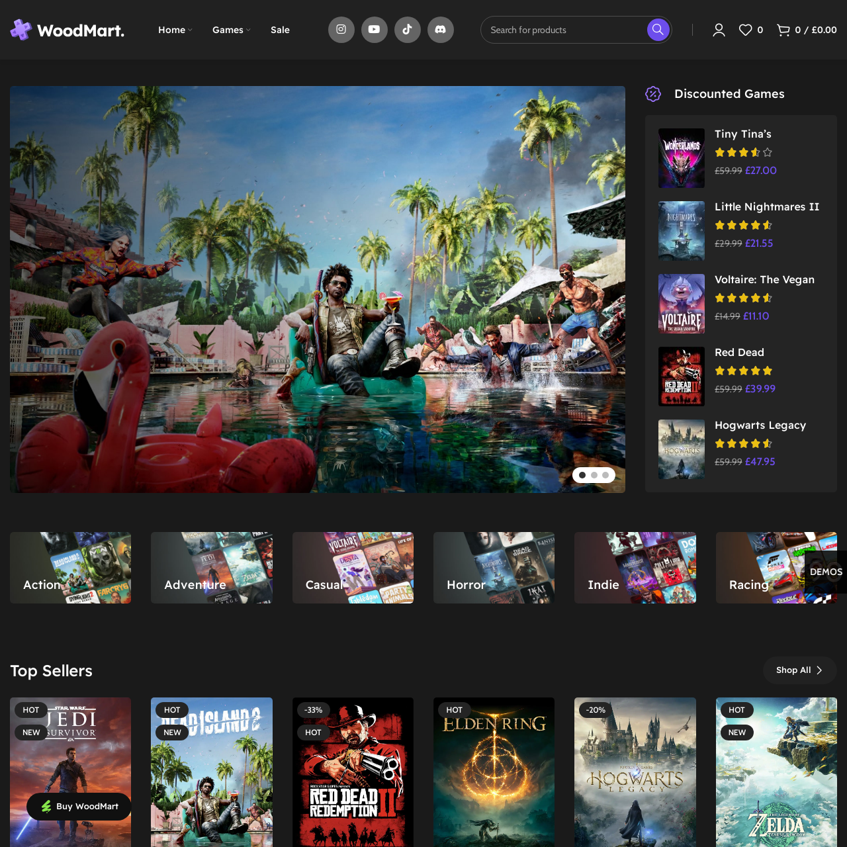This screenshot has width=847, height=847.
Task: Open the Little Nightmares II product link
Action: pos(766,206)
